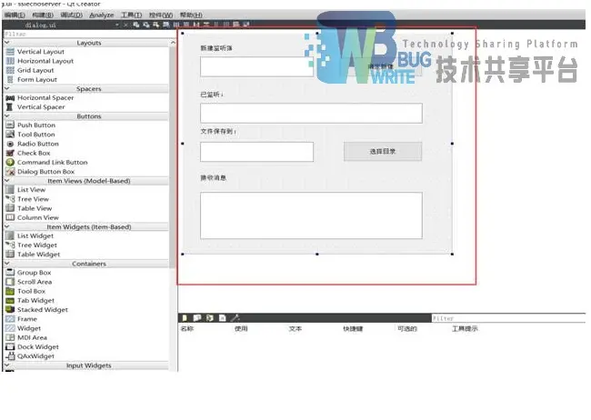591x420 pixels.
Task: Close the dialog.ui document with X
Action: click(125, 25)
